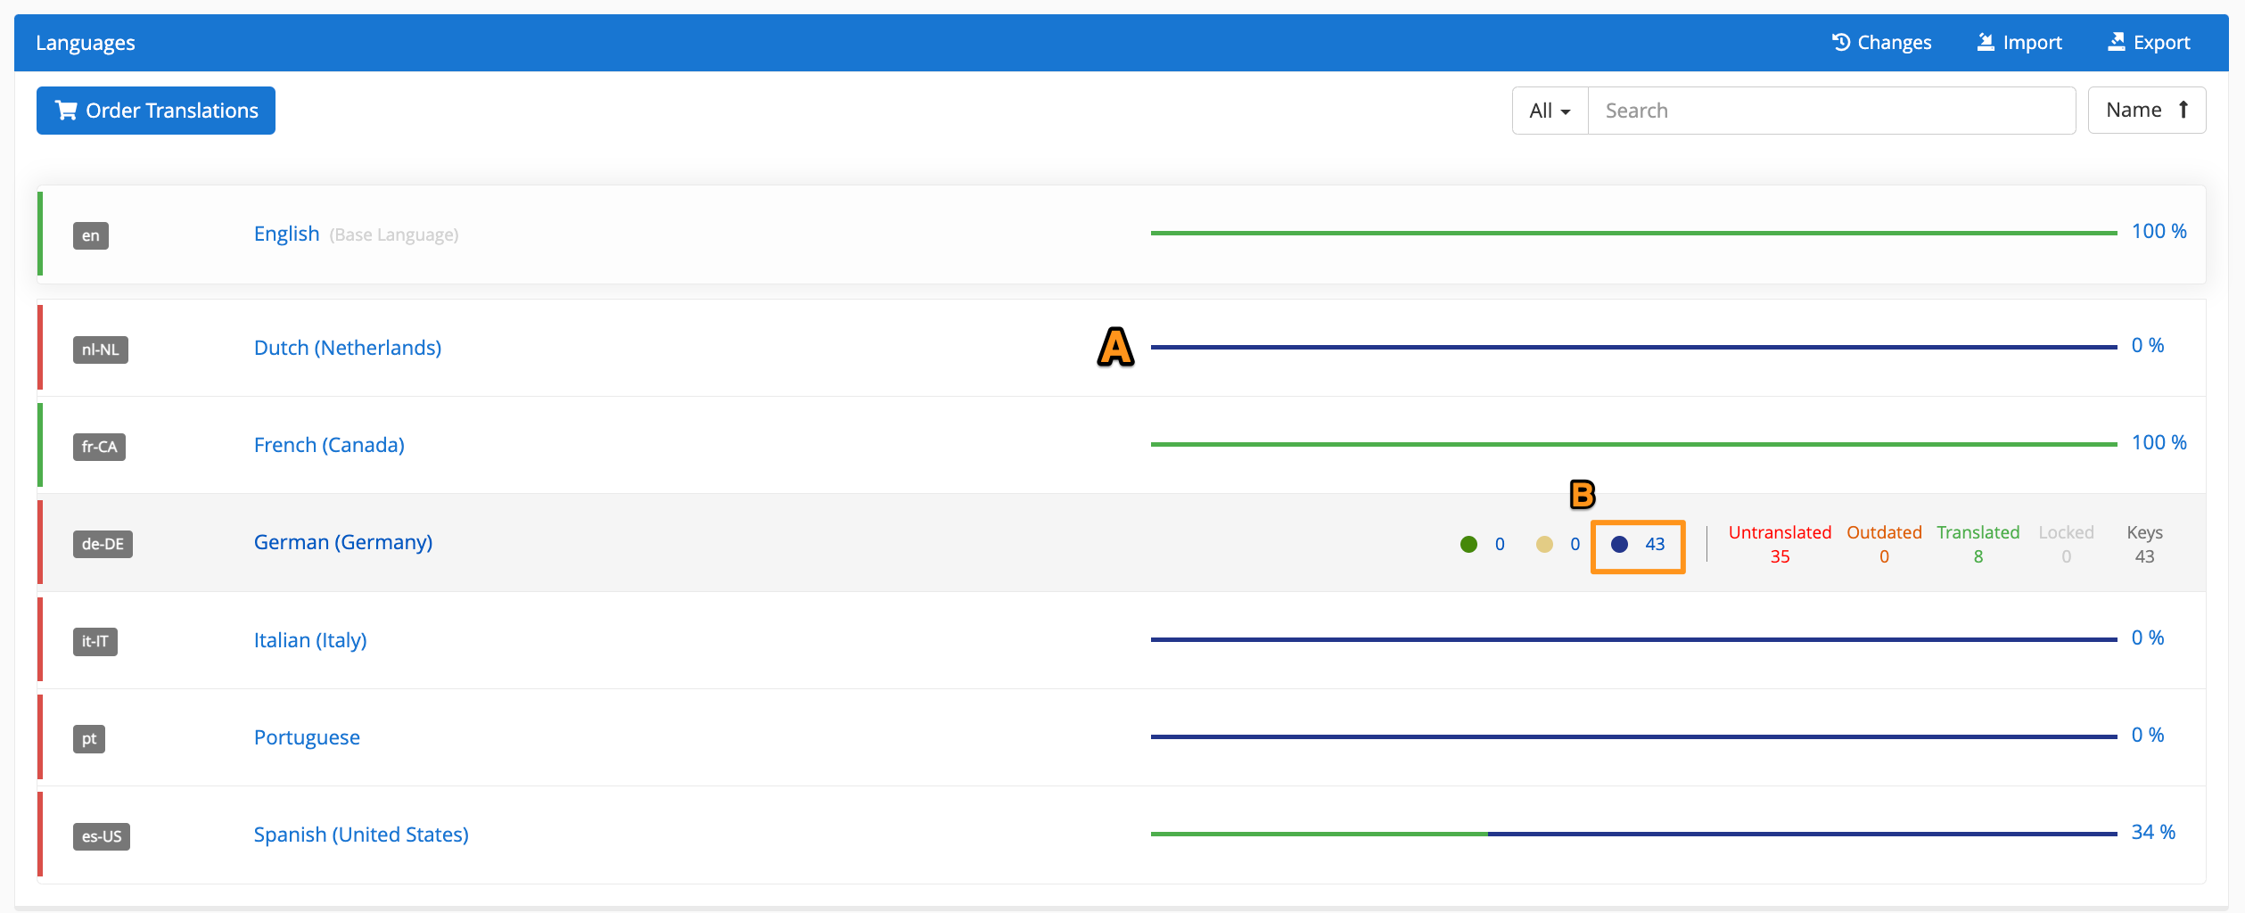This screenshot has height=913, width=2245.
Task: Click the green dot in German row
Action: [x=1469, y=544]
